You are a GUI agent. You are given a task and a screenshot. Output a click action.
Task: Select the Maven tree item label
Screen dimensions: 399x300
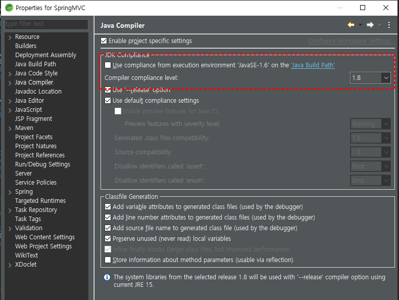tap(24, 128)
